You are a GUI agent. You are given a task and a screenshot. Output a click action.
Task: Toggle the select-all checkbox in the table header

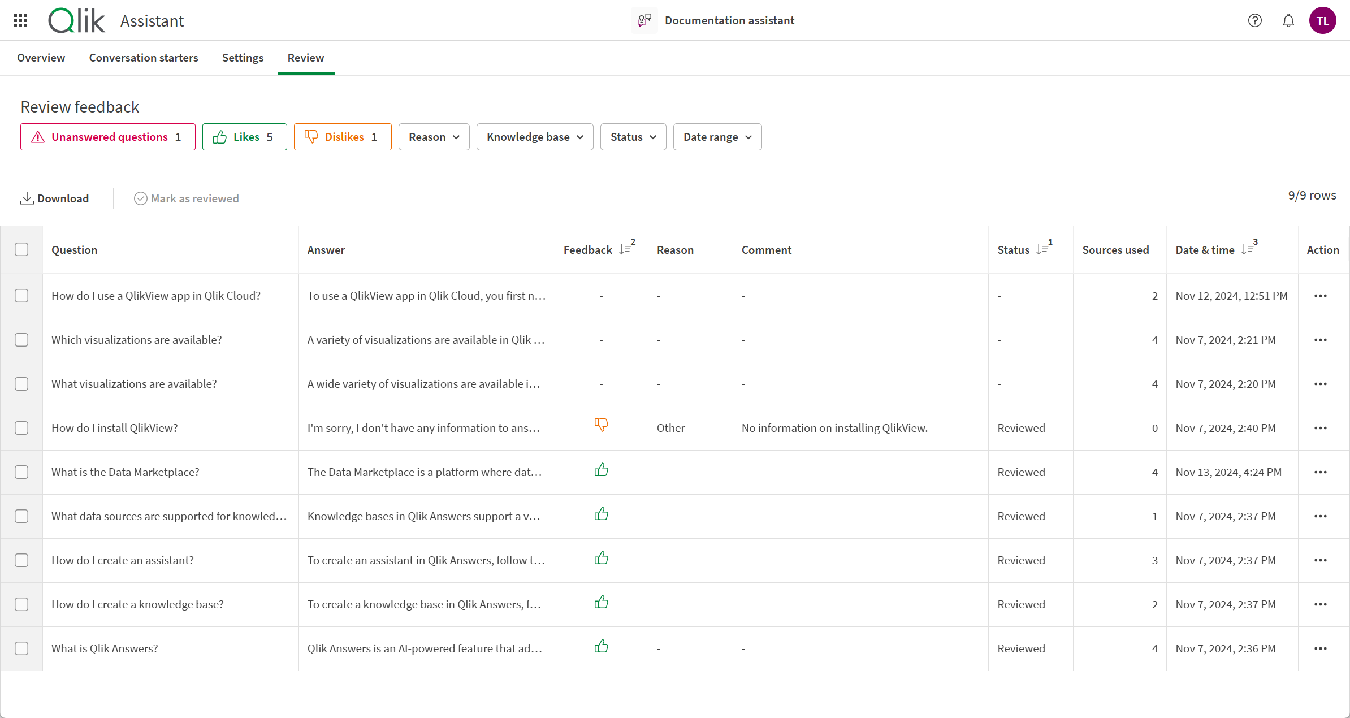click(21, 249)
